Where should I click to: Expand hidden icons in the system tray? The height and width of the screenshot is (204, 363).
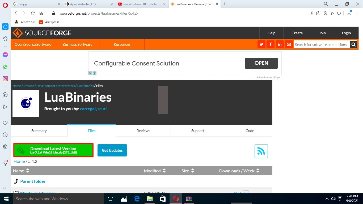tap(327, 199)
